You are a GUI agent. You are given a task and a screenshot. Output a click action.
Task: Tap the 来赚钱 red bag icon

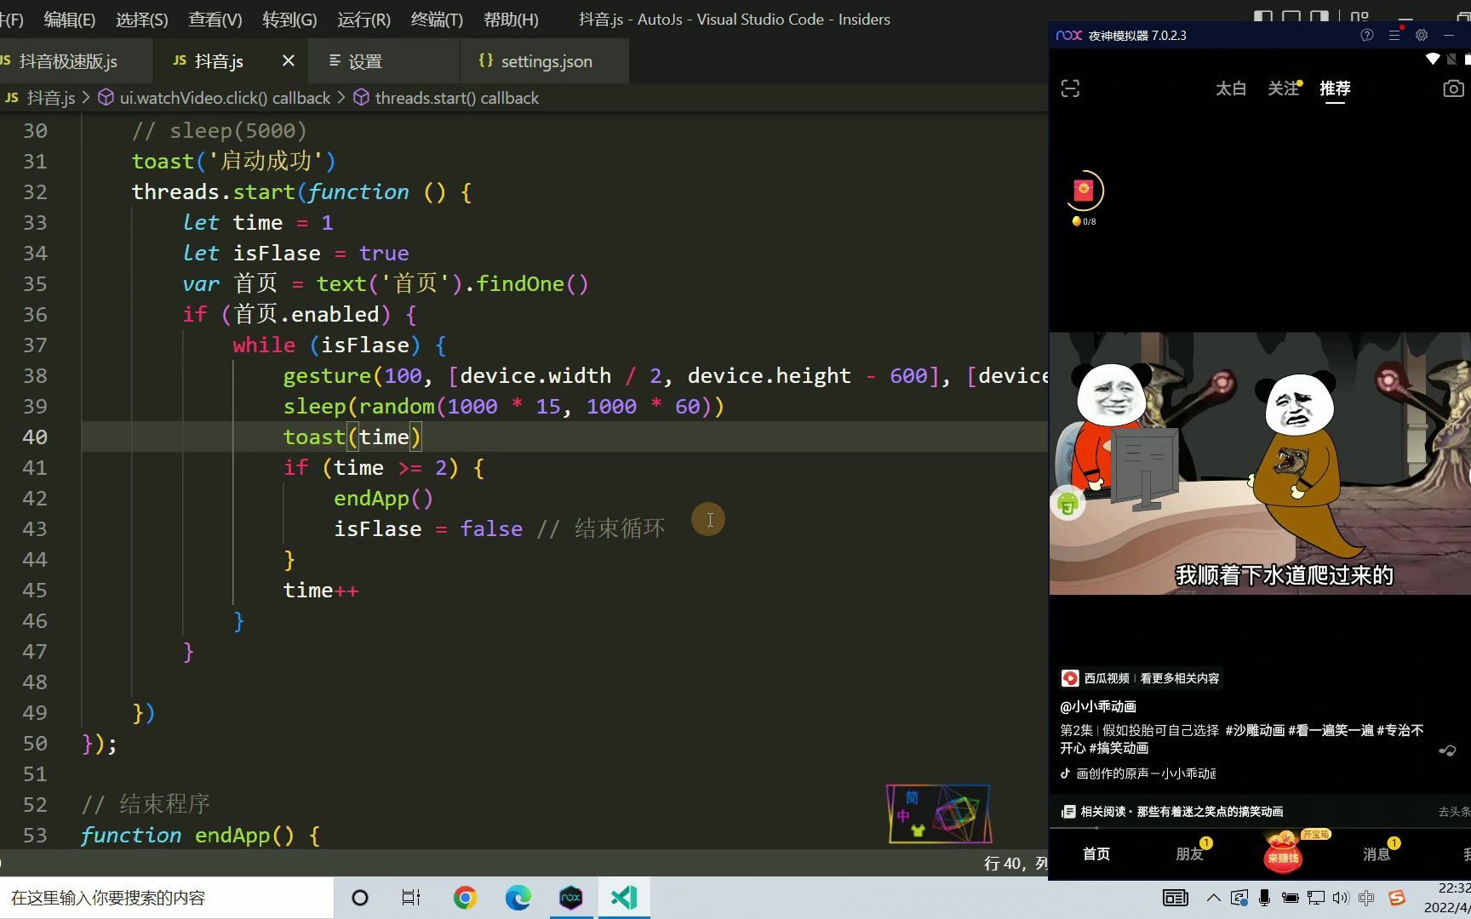[1283, 852]
